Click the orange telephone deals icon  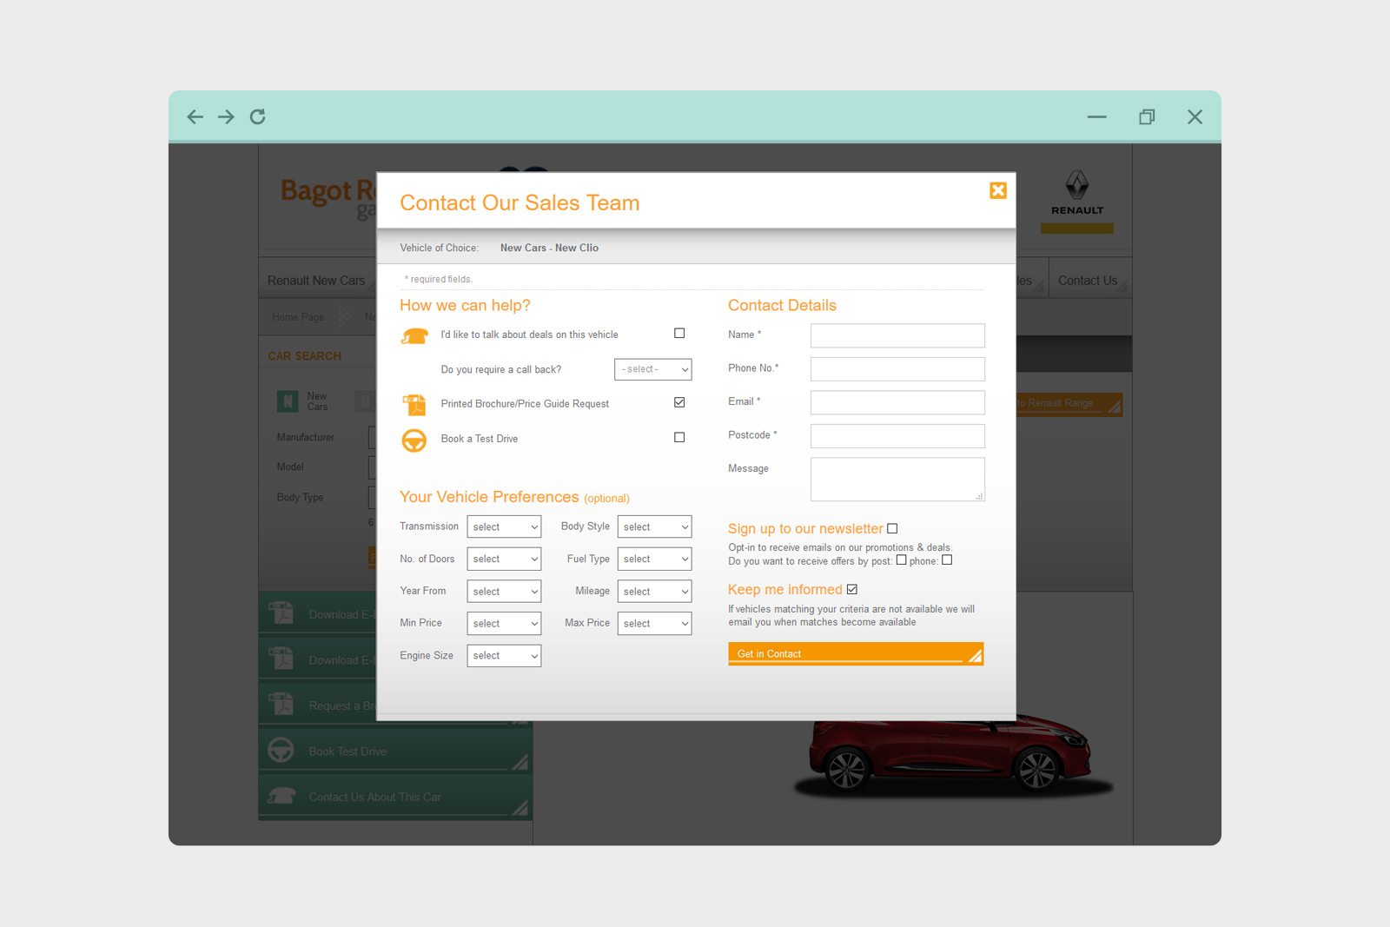(414, 336)
